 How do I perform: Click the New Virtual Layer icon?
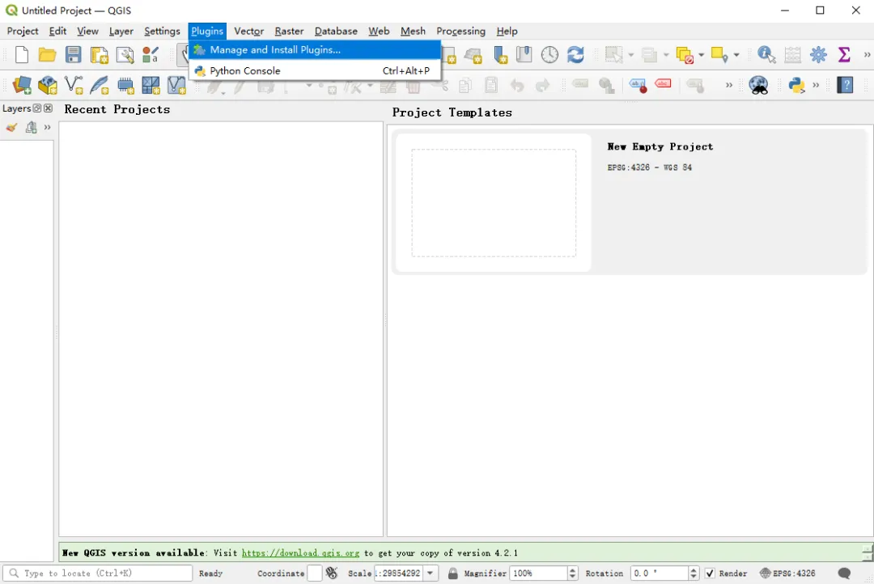click(176, 85)
